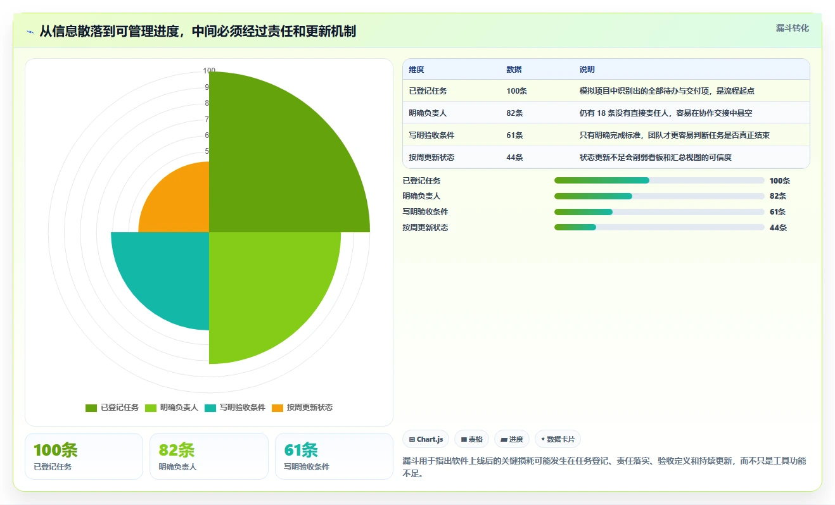The image size is (835, 505).
Task: Click the 数据卡片 tag chip
Action: click(x=558, y=439)
